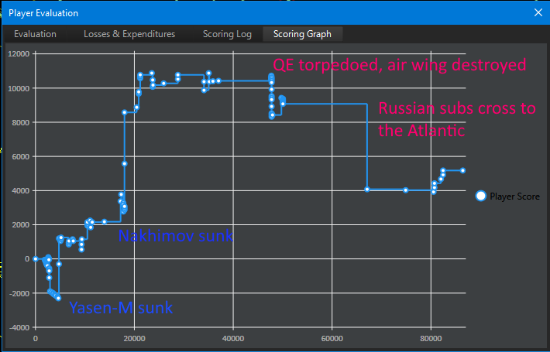Click the y-axis label -4000
The width and height of the screenshot is (550, 352).
19,327
